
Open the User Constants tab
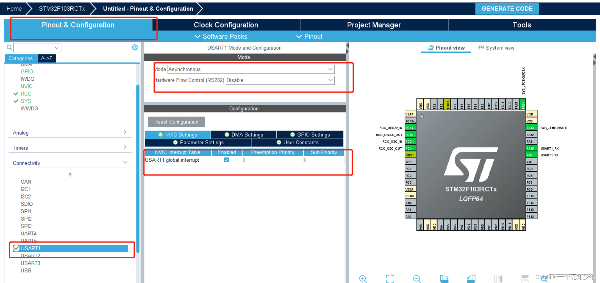coord(297,142)
